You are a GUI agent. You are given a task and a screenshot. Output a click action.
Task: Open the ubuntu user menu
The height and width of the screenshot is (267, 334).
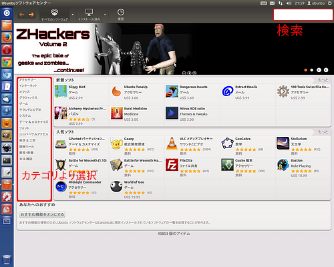point(316,3)
